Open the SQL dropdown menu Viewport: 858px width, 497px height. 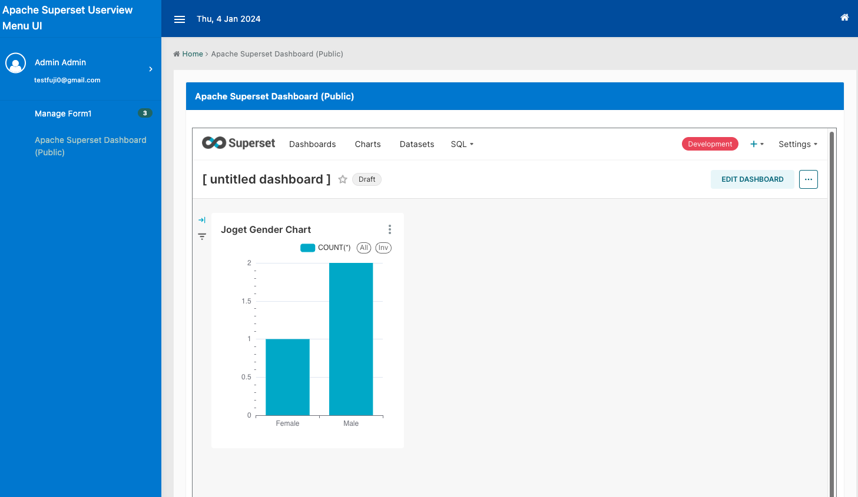click(x=462, y=144)
